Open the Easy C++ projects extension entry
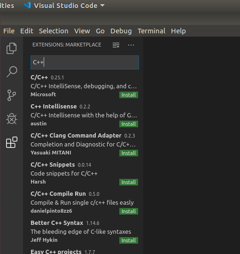Image resolution: width=240 pixels, height=254 pixels. point(56,251)
